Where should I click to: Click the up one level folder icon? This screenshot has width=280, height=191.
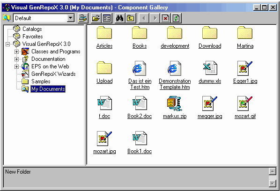point(131,18)
